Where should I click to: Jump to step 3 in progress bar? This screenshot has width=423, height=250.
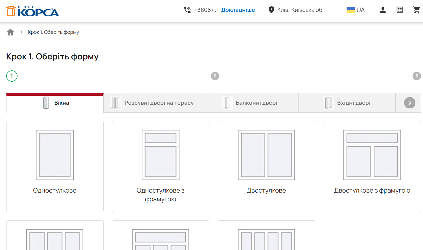pyautogui.click(x=417, y=76)
